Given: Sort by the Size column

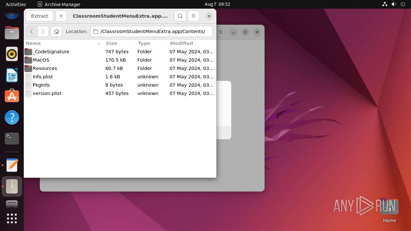Looking at the screenshot, I should (x=119, y=43).
